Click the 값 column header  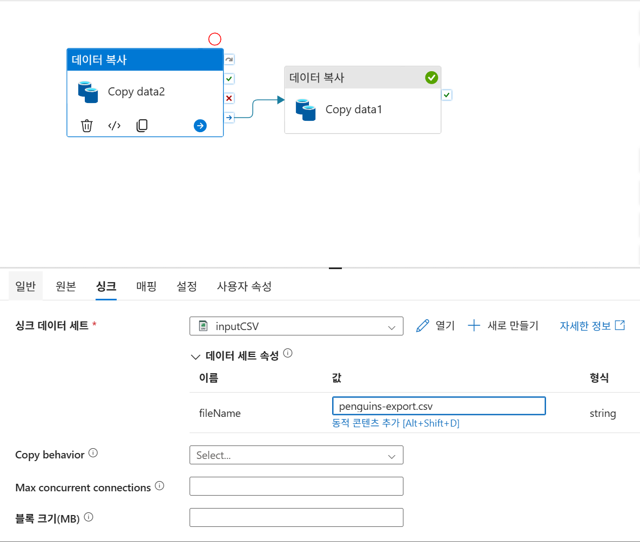tap(336, 378)
